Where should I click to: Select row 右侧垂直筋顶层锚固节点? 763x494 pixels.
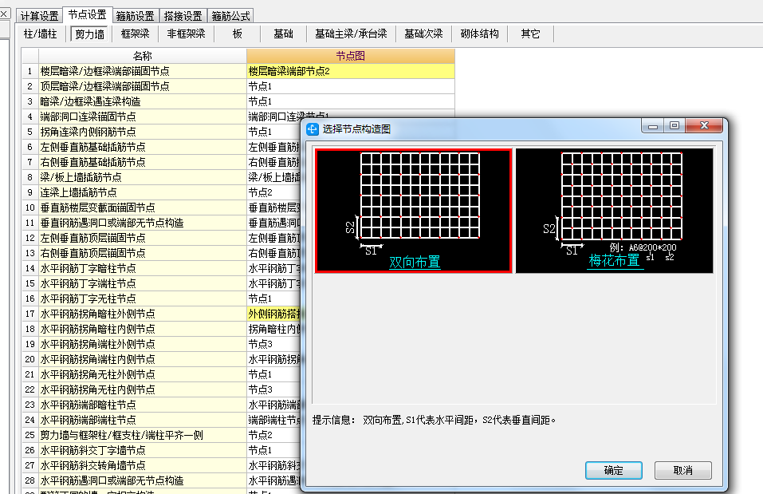click(x=142, y=253)
